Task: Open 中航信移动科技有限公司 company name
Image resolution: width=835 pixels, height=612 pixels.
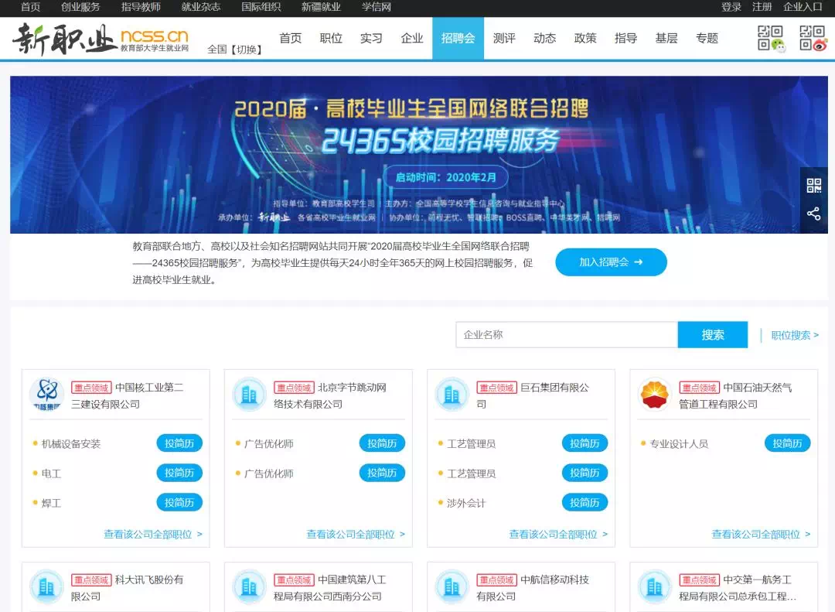Action: point(533,587)
